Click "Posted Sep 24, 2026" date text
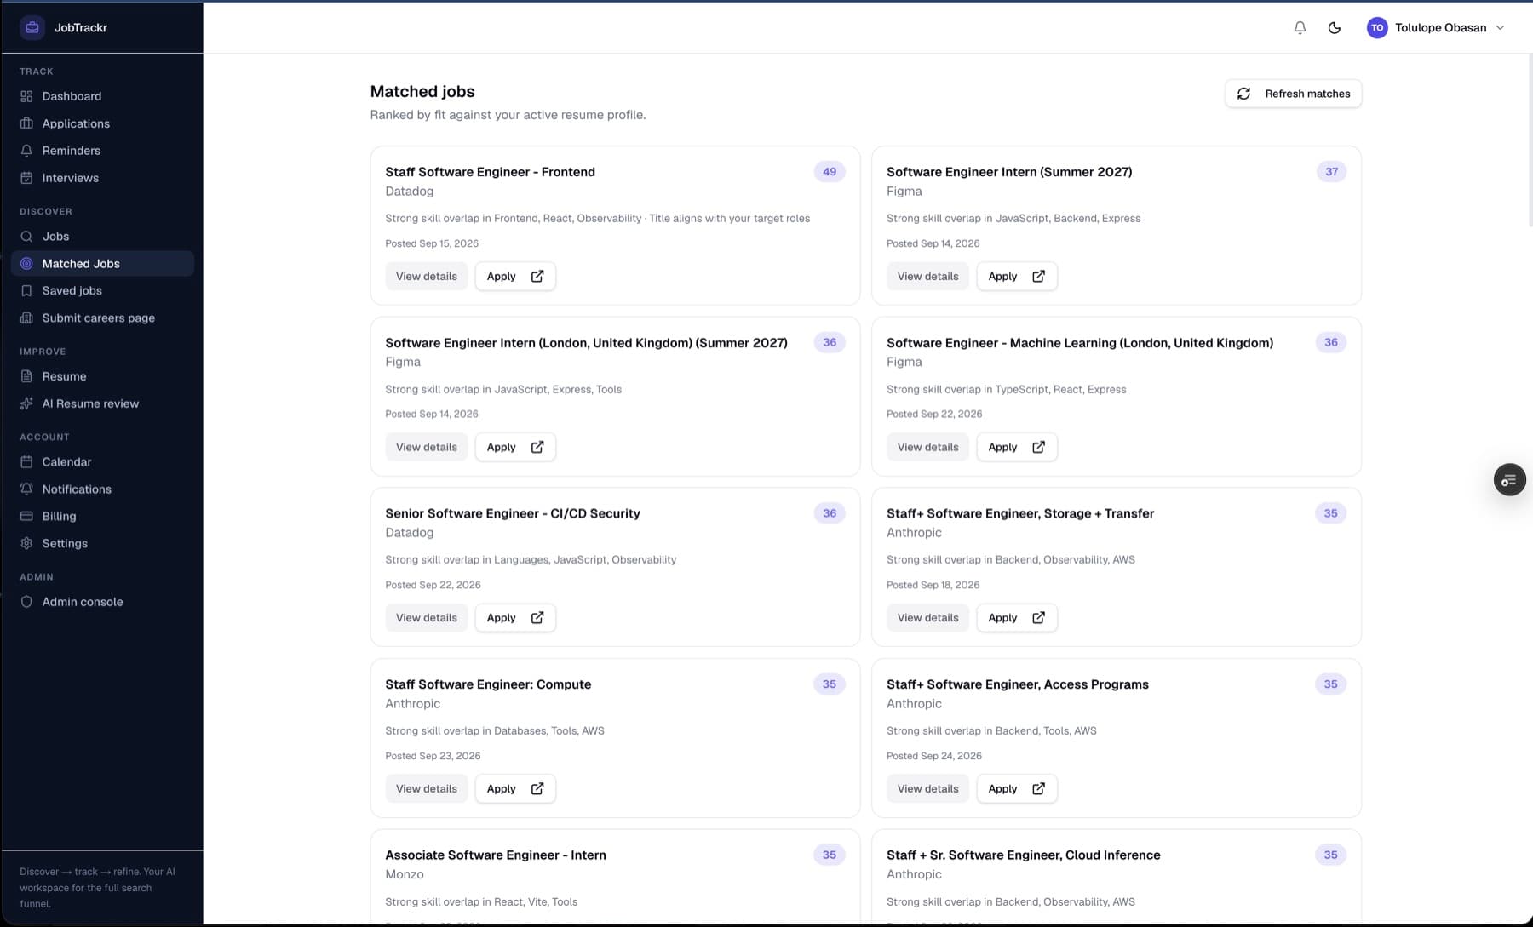1533x927 pixels. pos(934,756)
